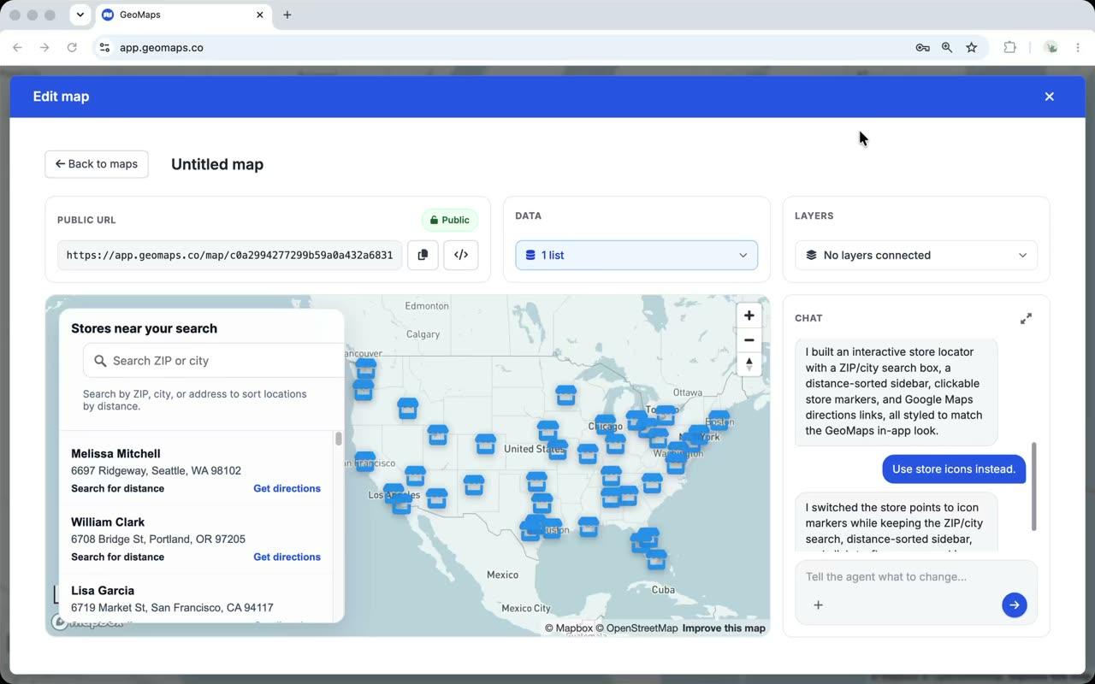The width and height of the screenshot is (1095, 684).
Task: Click the chat panel scrollbar thumb
Action: click(1033, 486)
